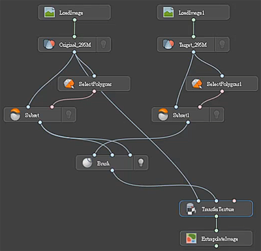Click the green input port on Target_295M
The width and height of the screenshot is (261, 251).
point(193,37)
